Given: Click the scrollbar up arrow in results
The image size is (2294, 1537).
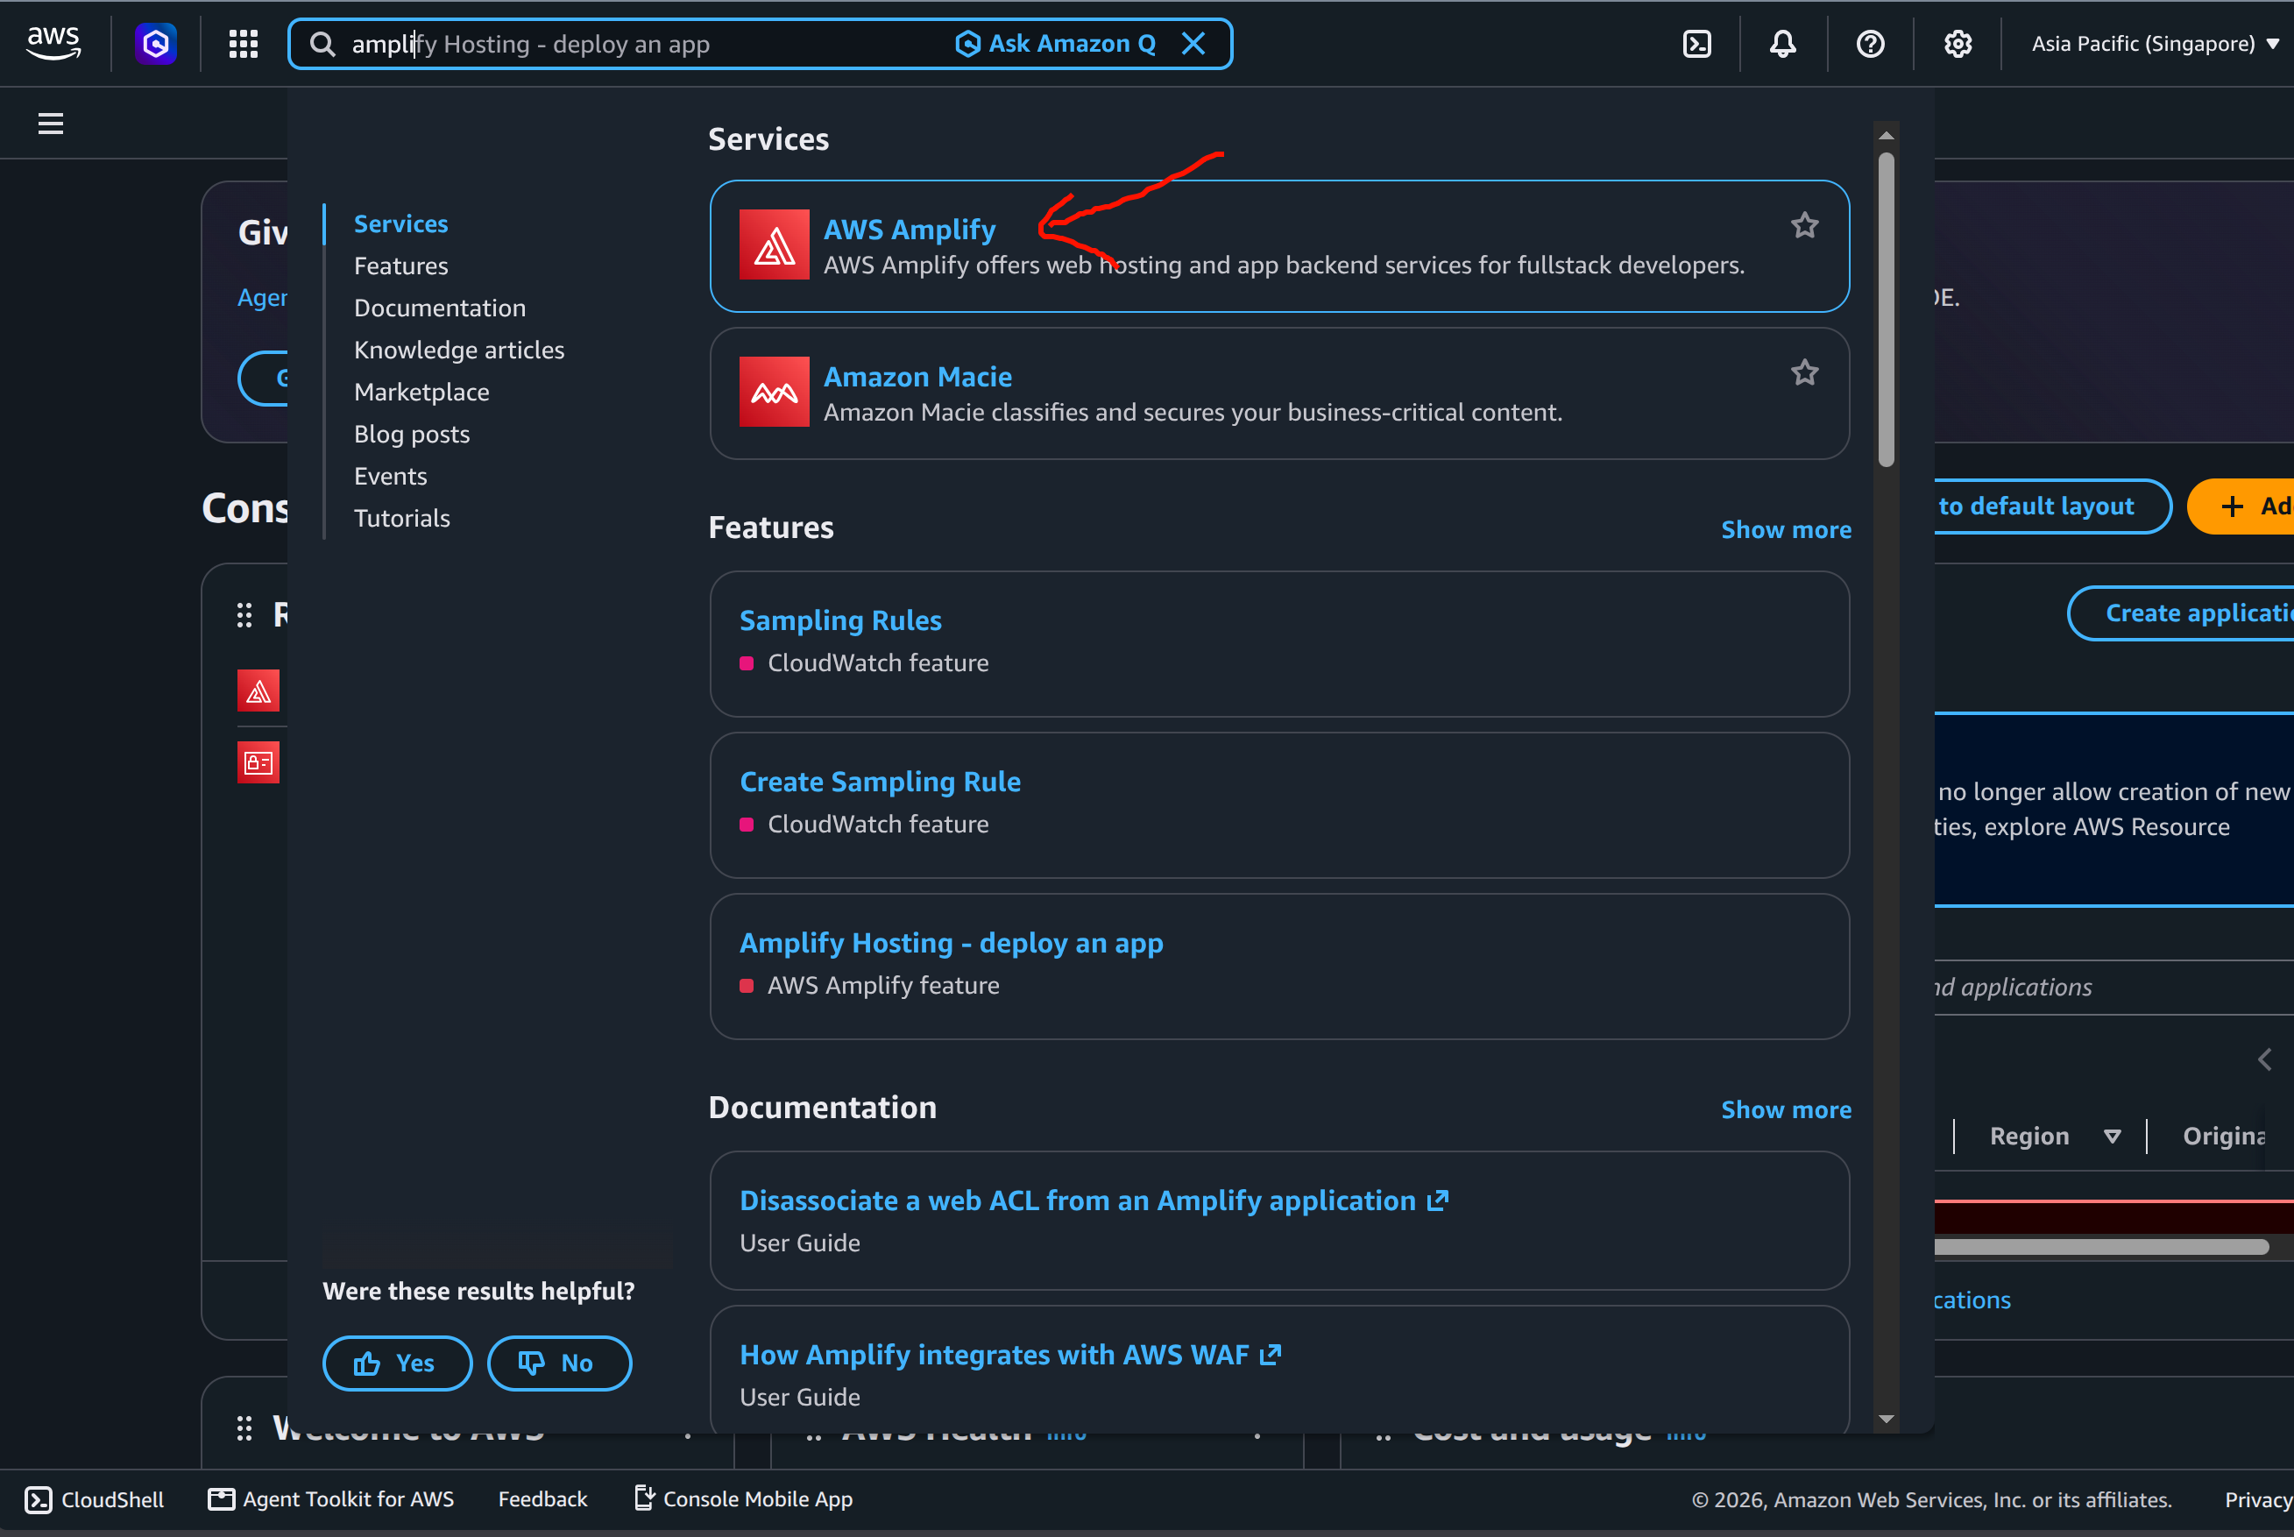Looking at the screenshot, I should (x=1886, y=135).
